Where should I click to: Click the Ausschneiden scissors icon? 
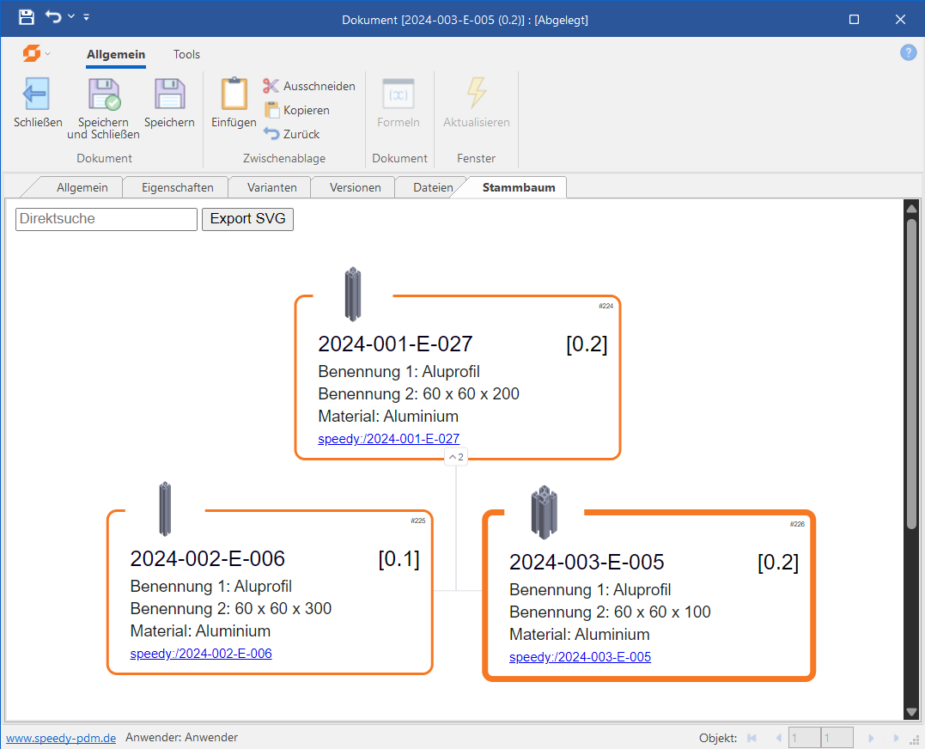pyautogui.click(x=271, y=86)
